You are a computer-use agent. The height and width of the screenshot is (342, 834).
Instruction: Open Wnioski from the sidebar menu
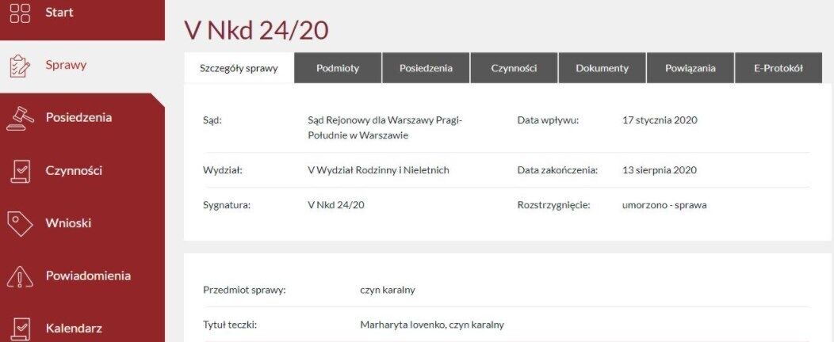click(x=68, y=223)
